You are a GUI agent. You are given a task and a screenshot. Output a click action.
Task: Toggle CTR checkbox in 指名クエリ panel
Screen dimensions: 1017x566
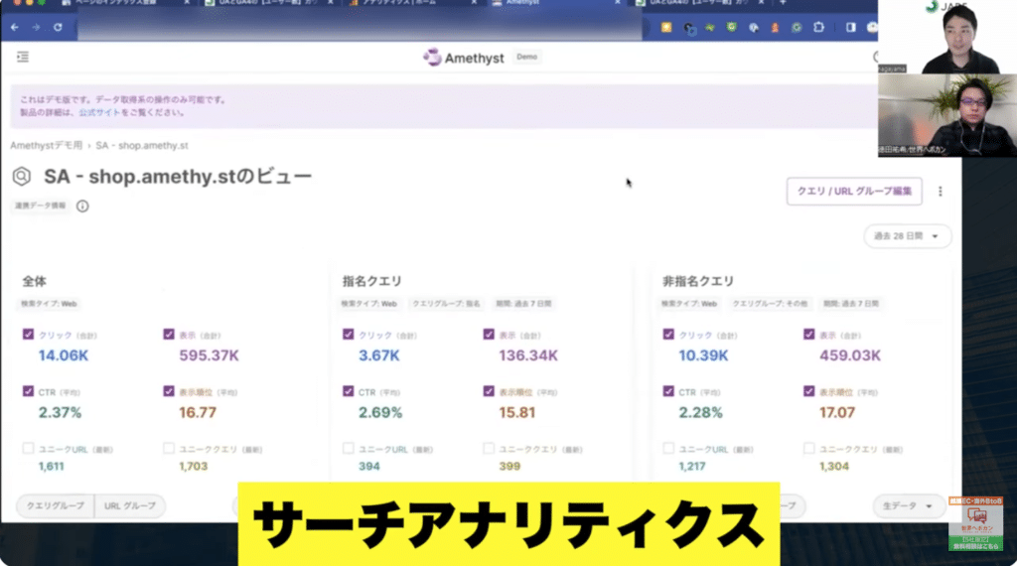[x=349, y=391]
